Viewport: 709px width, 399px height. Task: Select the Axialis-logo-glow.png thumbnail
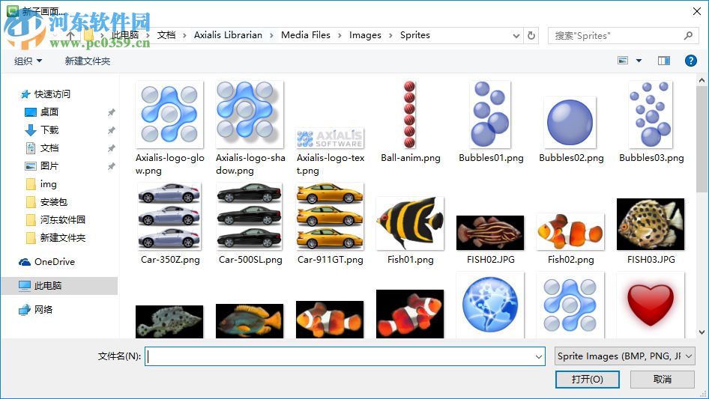[169, 115]
